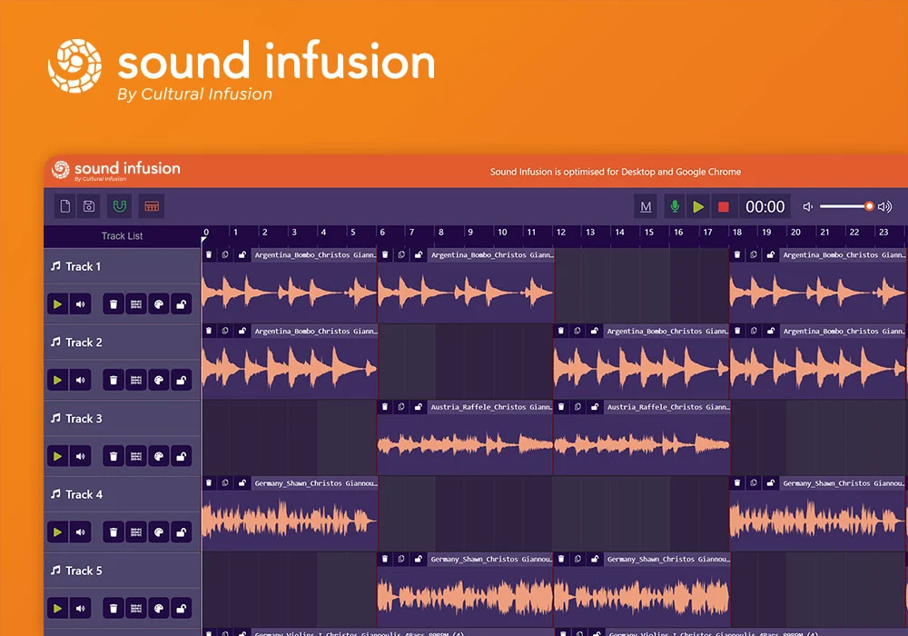Delete Track 4
The width and height of the screenshot is (908, 636).
point(113,532)
